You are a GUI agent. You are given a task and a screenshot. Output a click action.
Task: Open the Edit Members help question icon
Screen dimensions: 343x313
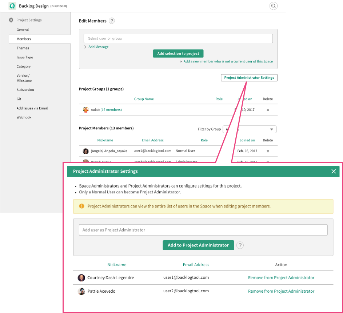[x=112, y=21]
